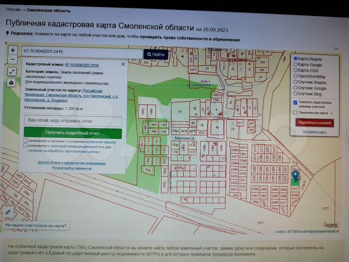Click Смоленская область breadcrumb

point(49,11)
